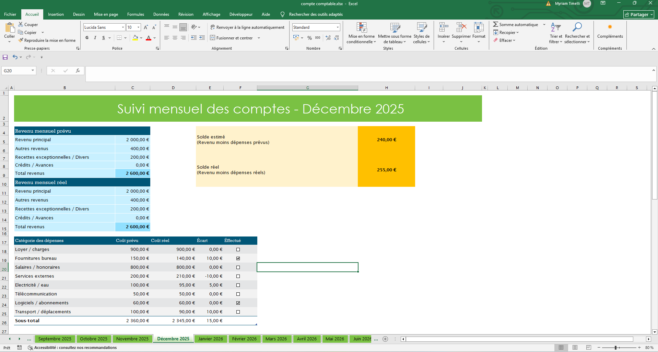
Task: Click the insert function fx icon
Action: point(78,71)
